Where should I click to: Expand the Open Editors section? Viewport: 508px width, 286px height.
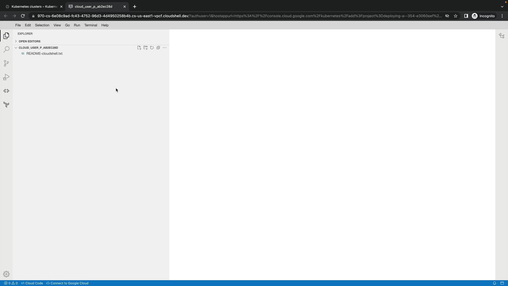[29, 41]
